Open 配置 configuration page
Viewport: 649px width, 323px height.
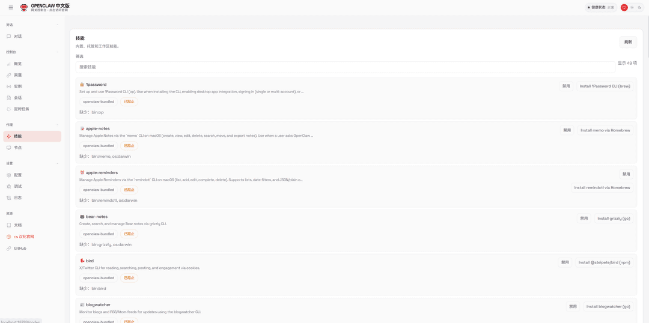coord(32,175)
